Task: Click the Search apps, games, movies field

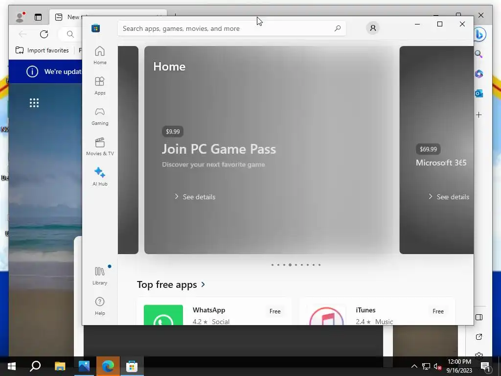Action: click(231, 28)
